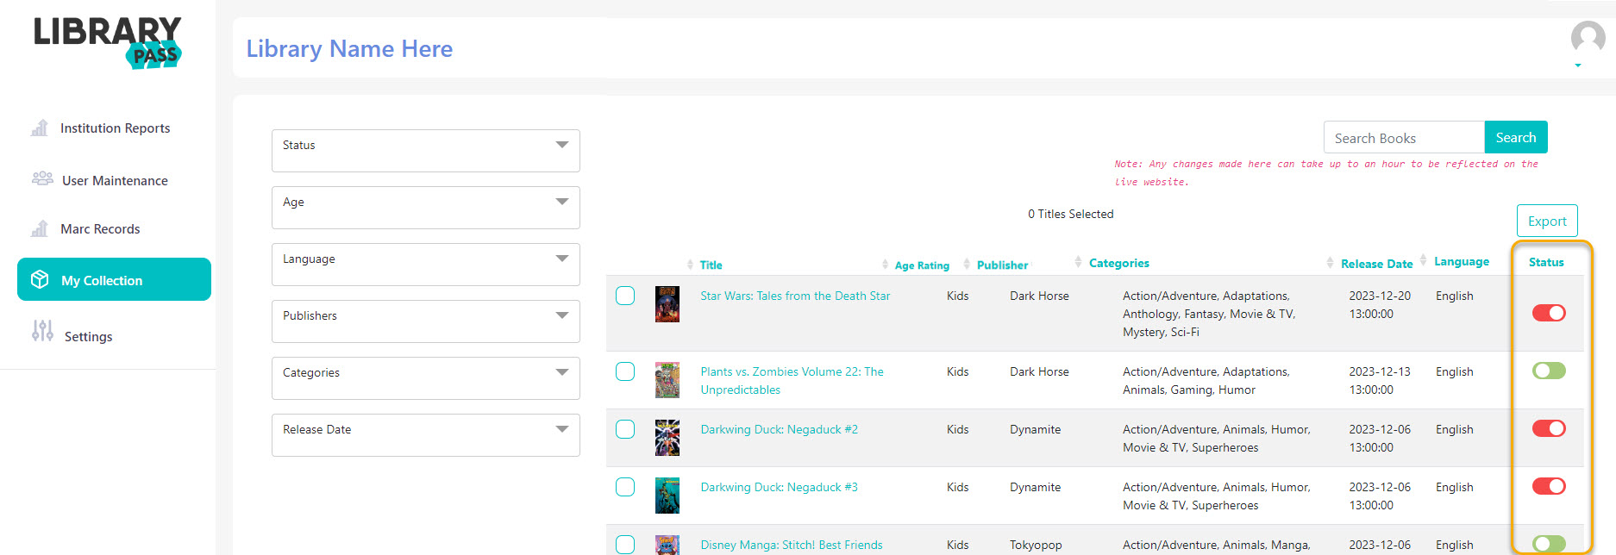Click the My Collection box icon
The width and height of the screenshot is (1616, 555).
(40, 279)
